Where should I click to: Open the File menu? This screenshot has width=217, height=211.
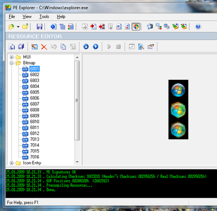(x=12, y=17)
